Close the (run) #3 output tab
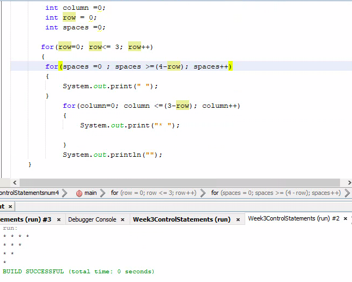This screenshot has height=282, width=352. pyautogui.click(x=59, y=220)
